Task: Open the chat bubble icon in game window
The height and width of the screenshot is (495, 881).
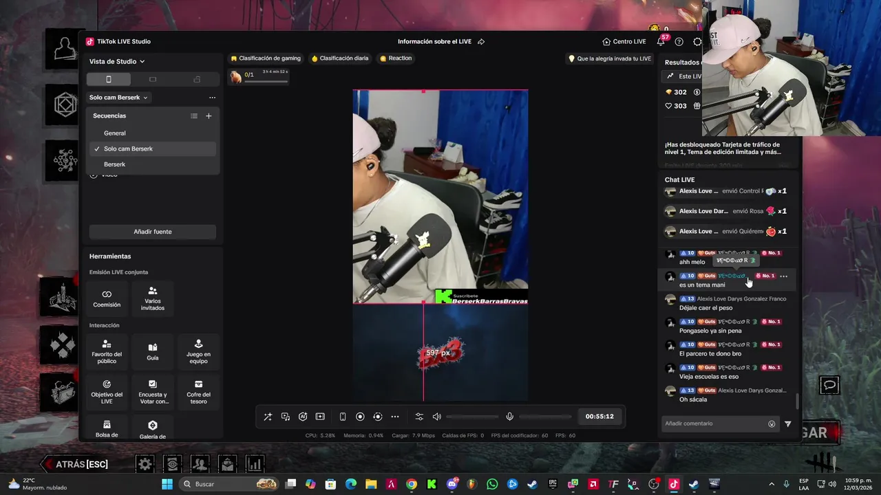Action: point(829,386)
